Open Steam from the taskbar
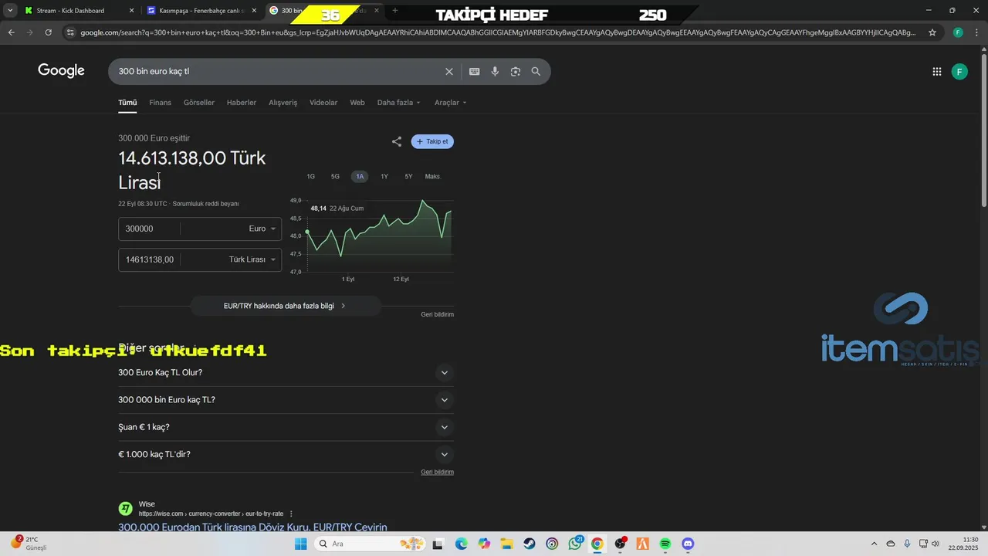988x556 pixels. pyautogui.click(x=529, y=544)
